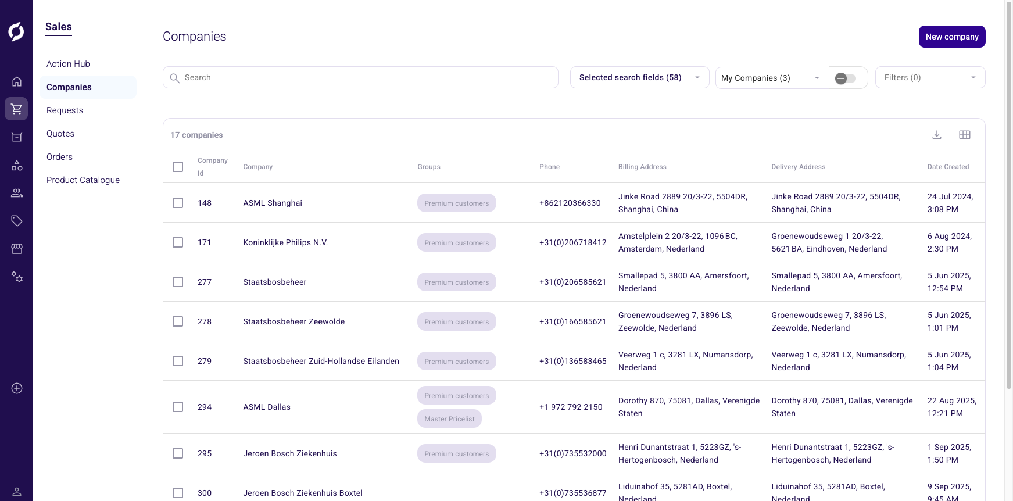Open the home icon in left rail

(17, 81)
